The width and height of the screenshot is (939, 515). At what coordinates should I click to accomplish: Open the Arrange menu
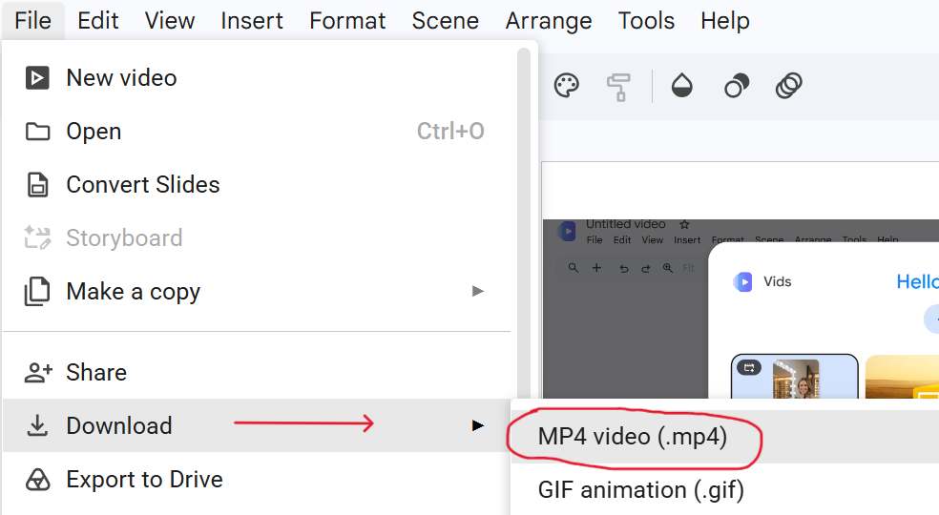click(549, 21)
